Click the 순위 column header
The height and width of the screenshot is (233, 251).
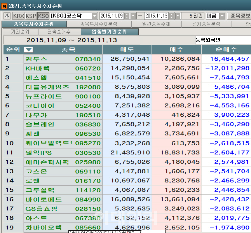[13, 49]
